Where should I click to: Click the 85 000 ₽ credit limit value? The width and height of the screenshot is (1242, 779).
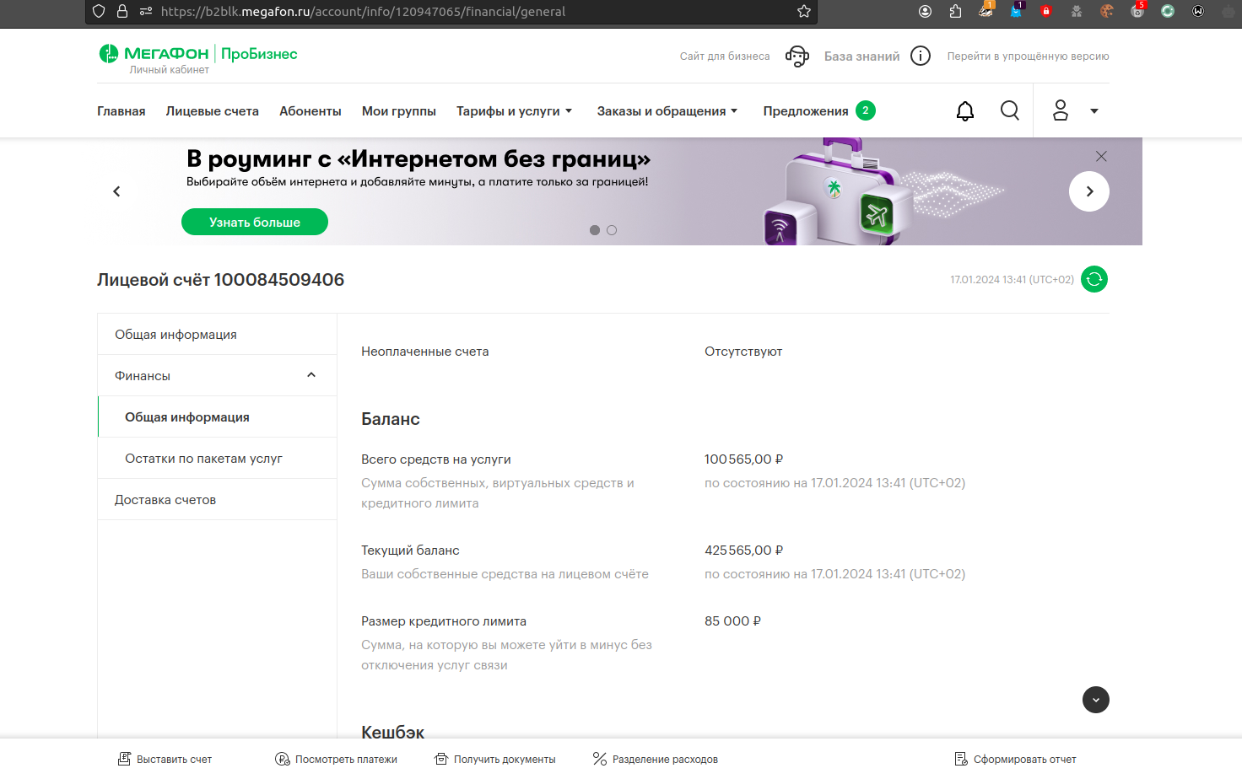pos(732,621)
